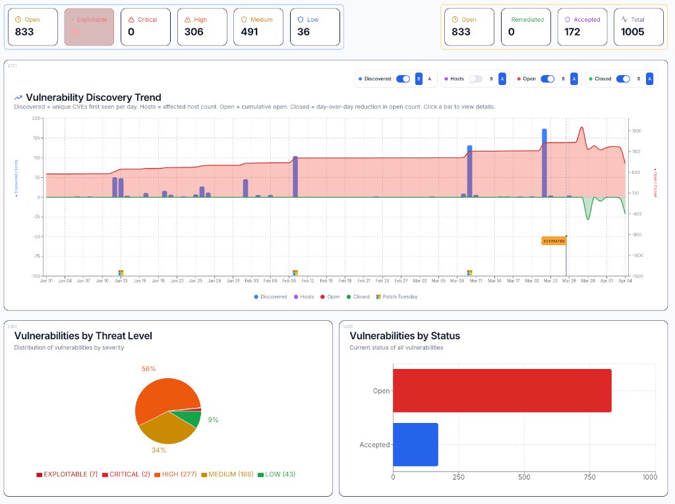
Task: Click the Low count 36
Action: (x=303, y=32)
